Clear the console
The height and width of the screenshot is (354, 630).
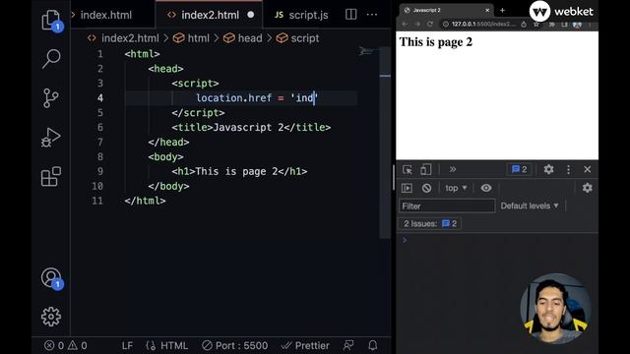pos(426,188)
